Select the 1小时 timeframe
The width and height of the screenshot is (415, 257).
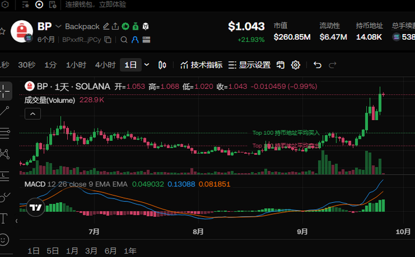[76, 65]
